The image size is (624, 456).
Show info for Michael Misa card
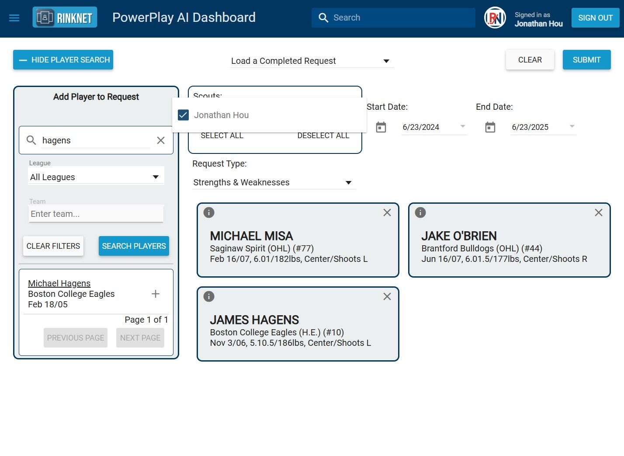[209, 212]
